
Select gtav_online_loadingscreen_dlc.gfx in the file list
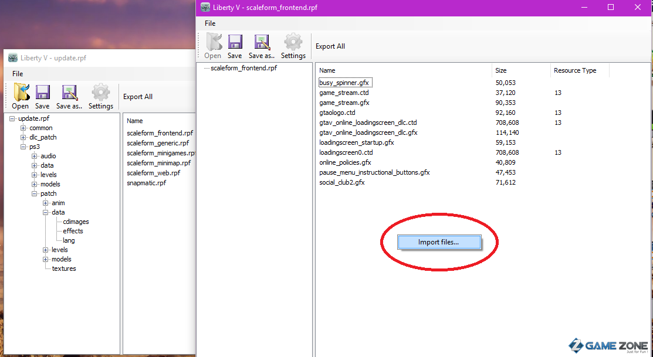[368, 132]
